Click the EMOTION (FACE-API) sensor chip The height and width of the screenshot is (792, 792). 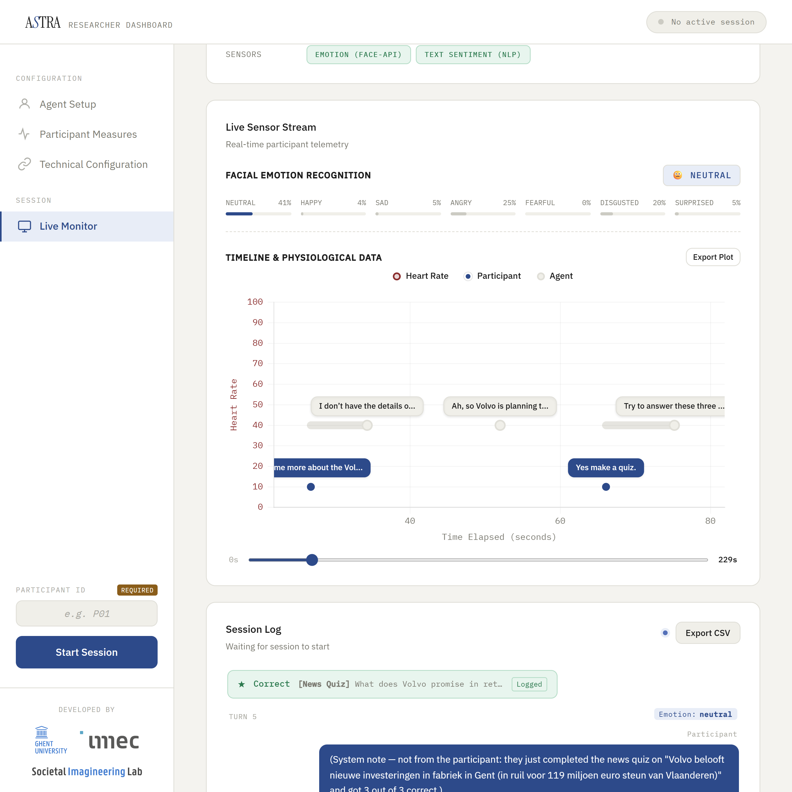(358, 55)
